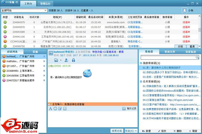Open the font formatting tool in chat
The height and width of the screenshot is (134, 202).
(50, 108)
